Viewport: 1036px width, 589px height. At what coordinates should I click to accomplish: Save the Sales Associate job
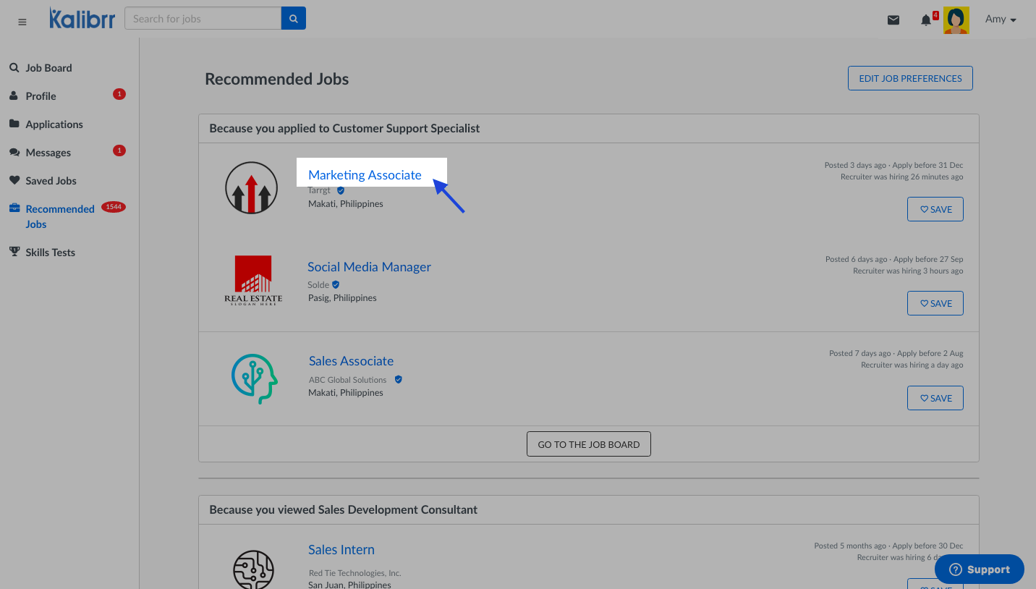935,398
